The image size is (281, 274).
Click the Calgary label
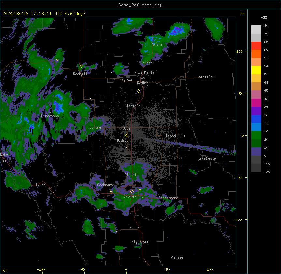[130, 196]
